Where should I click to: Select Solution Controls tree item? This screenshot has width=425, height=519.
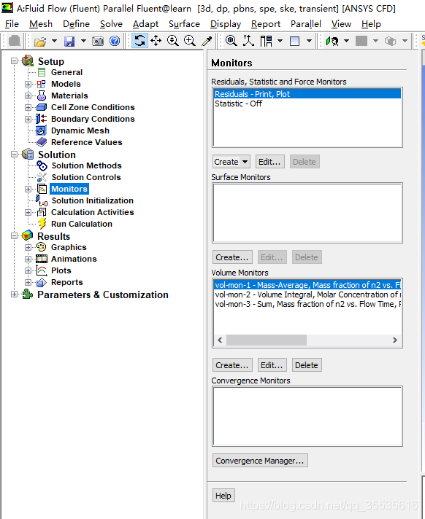[86, 177]
